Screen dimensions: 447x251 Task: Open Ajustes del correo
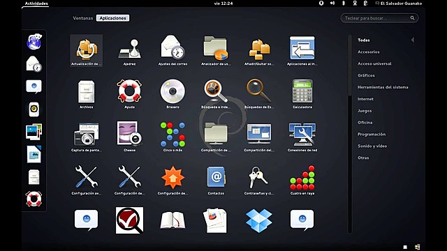tap(173, 51)
